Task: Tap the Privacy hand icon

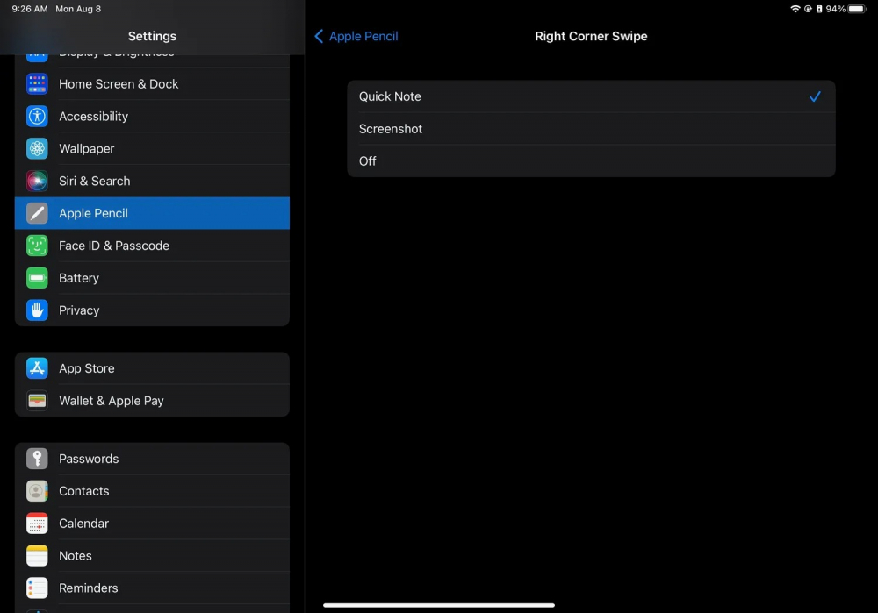Action: [x=37, y=310]
